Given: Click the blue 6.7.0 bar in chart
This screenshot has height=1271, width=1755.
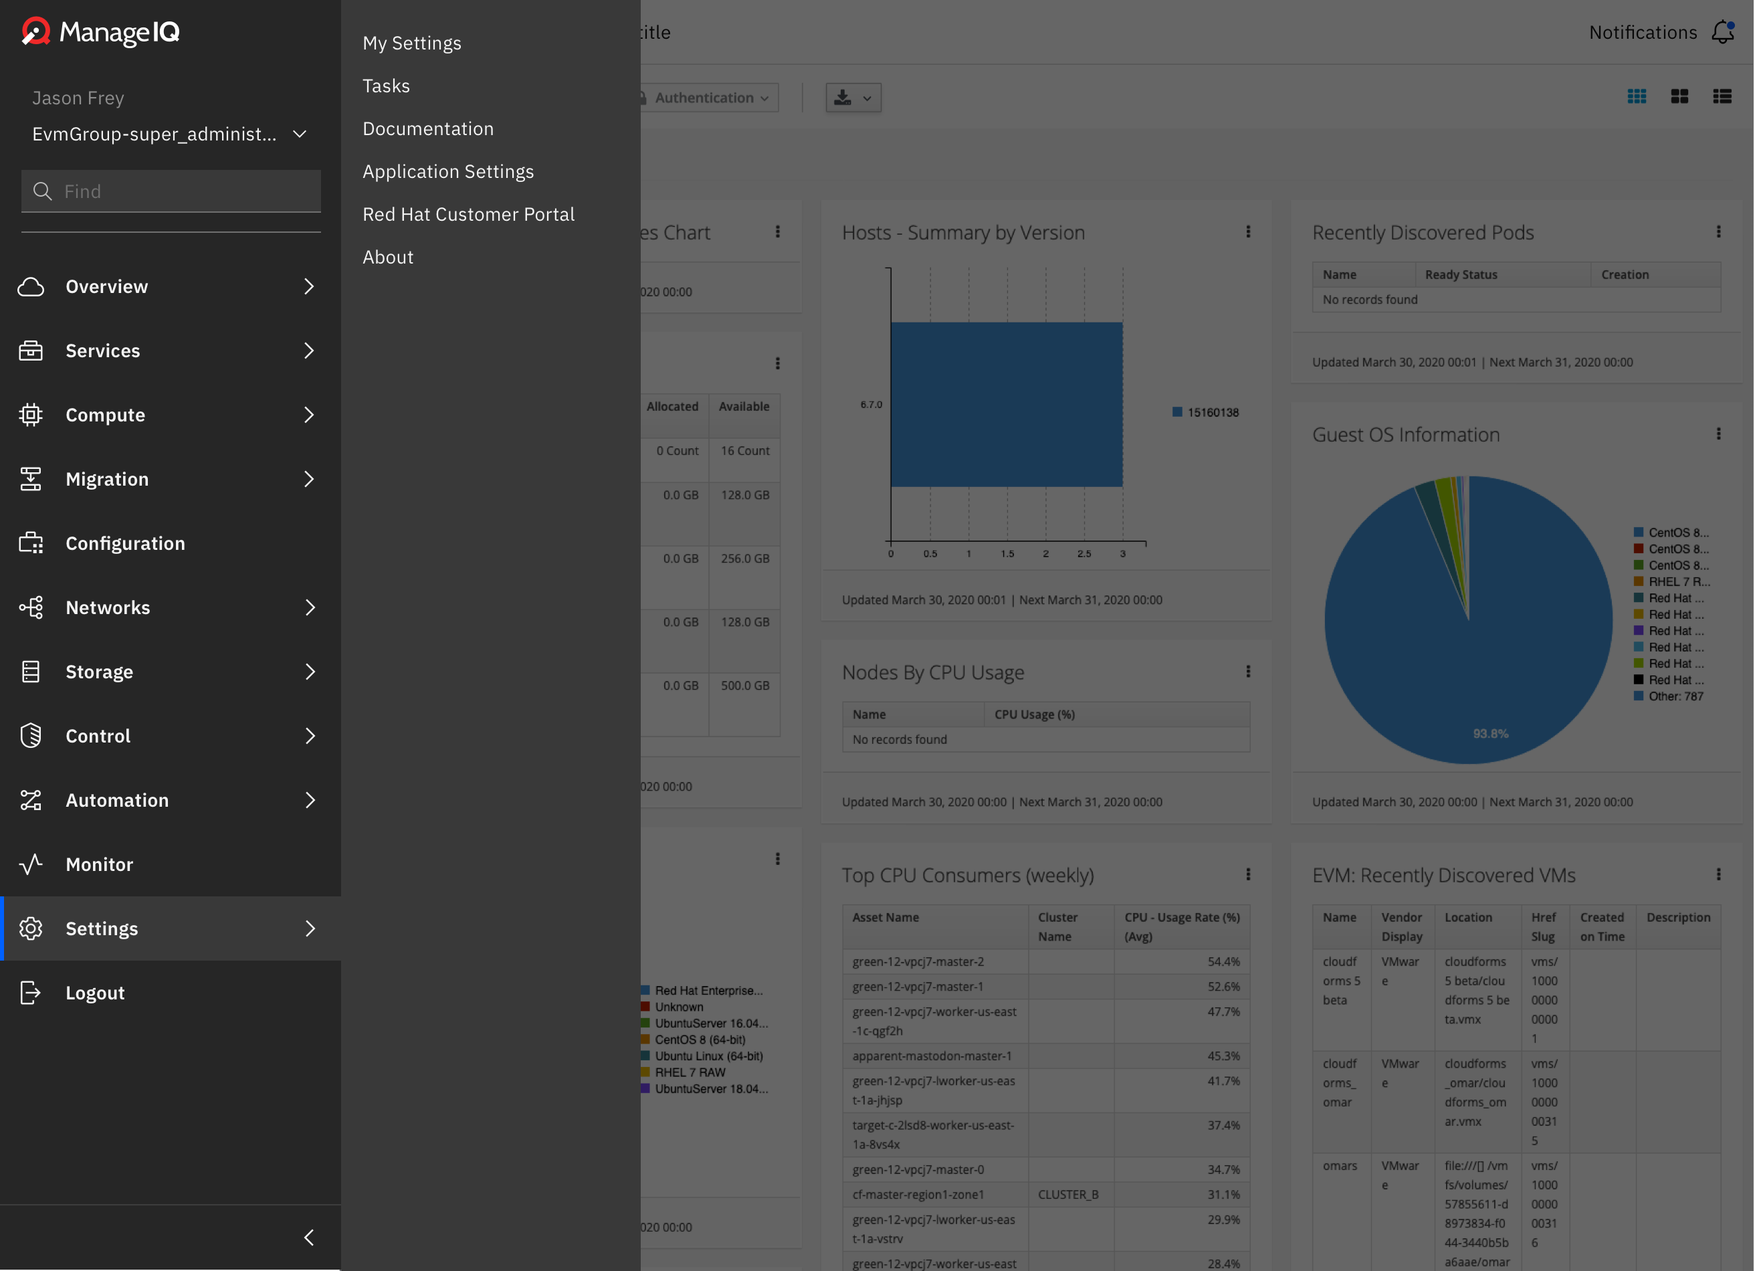Looking at the screenshot, I should pyautogui.click(x=1007, y=405).
